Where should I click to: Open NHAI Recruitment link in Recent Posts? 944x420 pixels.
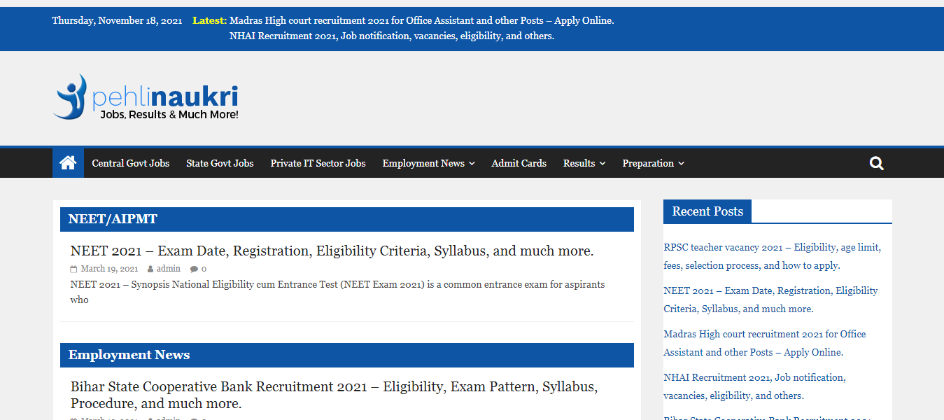point(754,386)
